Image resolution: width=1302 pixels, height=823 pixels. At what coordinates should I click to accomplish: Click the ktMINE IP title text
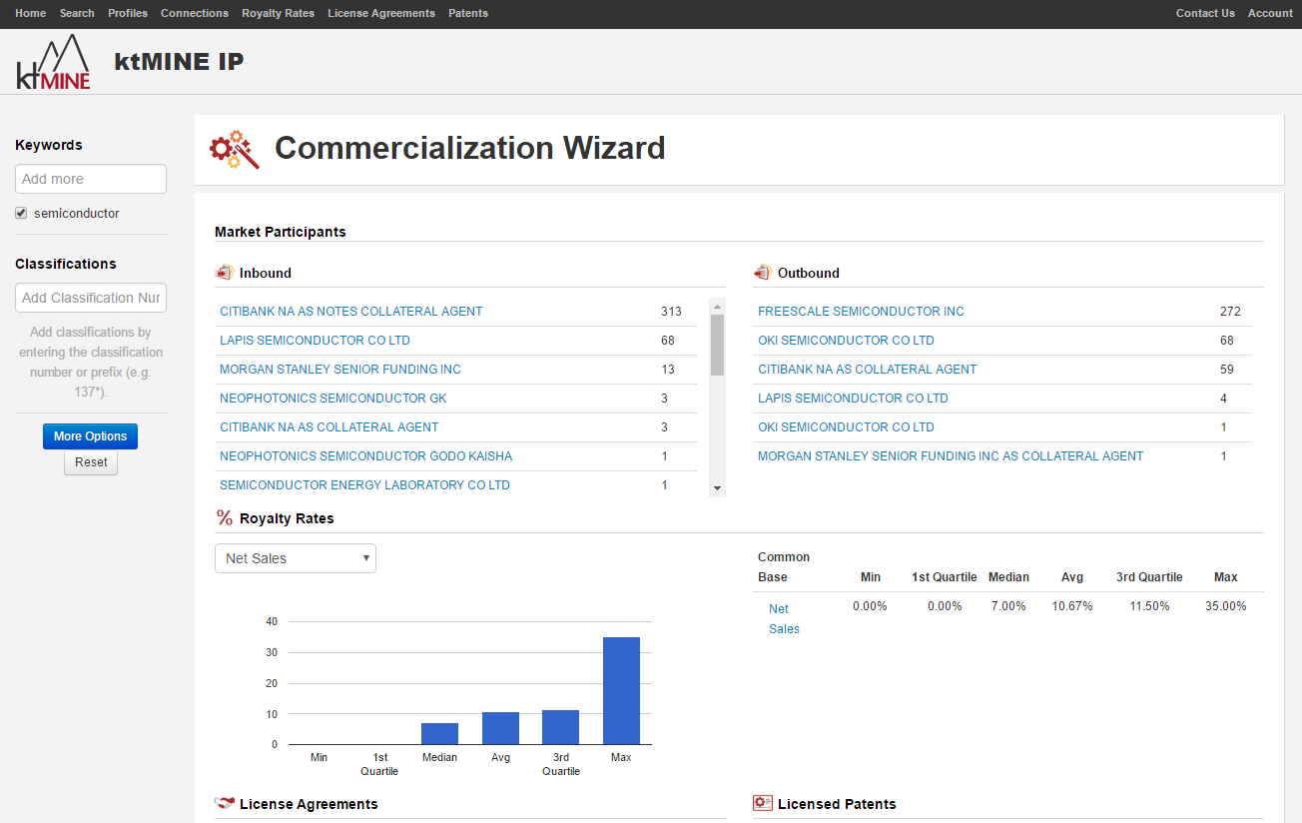click(x=180, y=61)
